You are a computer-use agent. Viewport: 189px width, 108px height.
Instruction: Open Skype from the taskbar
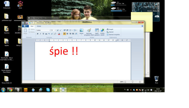tap(48, 90)
